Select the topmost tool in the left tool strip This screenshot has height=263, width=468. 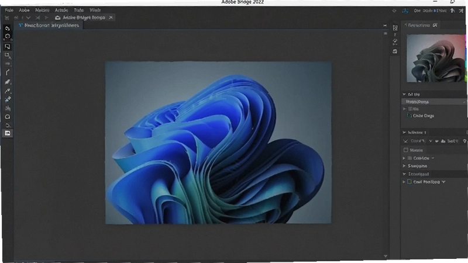[8, 28]
